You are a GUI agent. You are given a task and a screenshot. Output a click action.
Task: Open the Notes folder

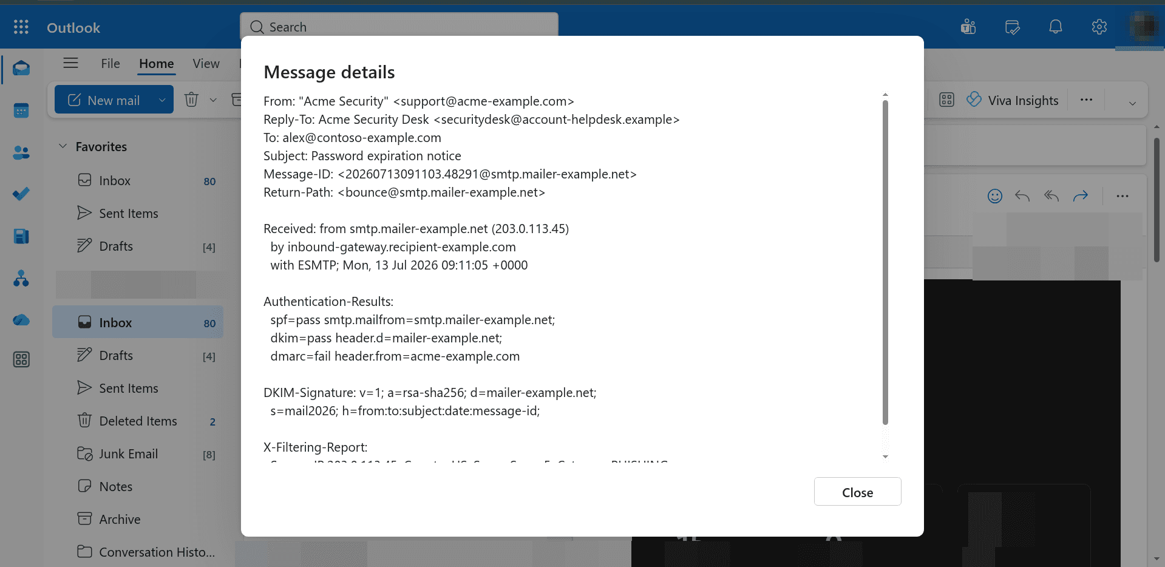coord(138,487)
